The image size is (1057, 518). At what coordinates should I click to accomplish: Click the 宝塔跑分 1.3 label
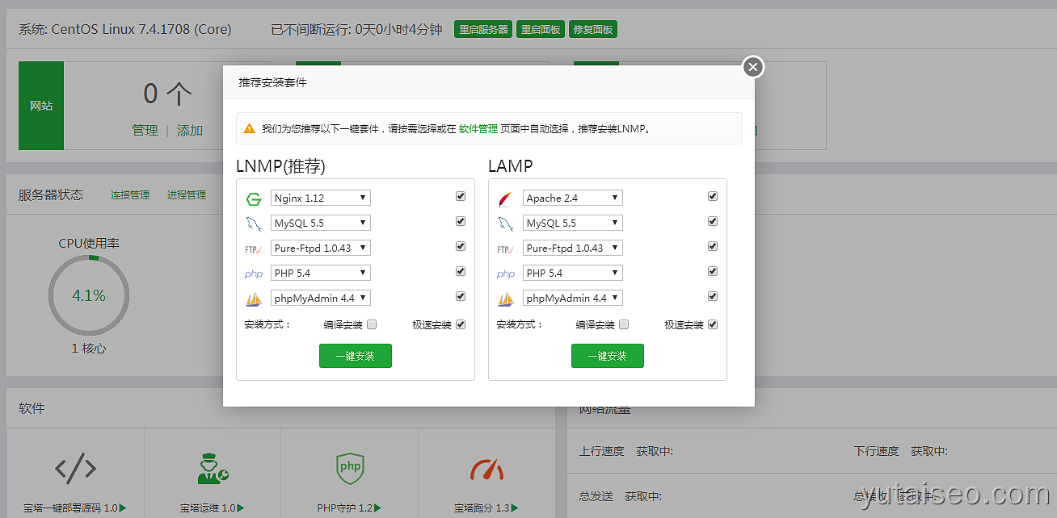[486, 508]
